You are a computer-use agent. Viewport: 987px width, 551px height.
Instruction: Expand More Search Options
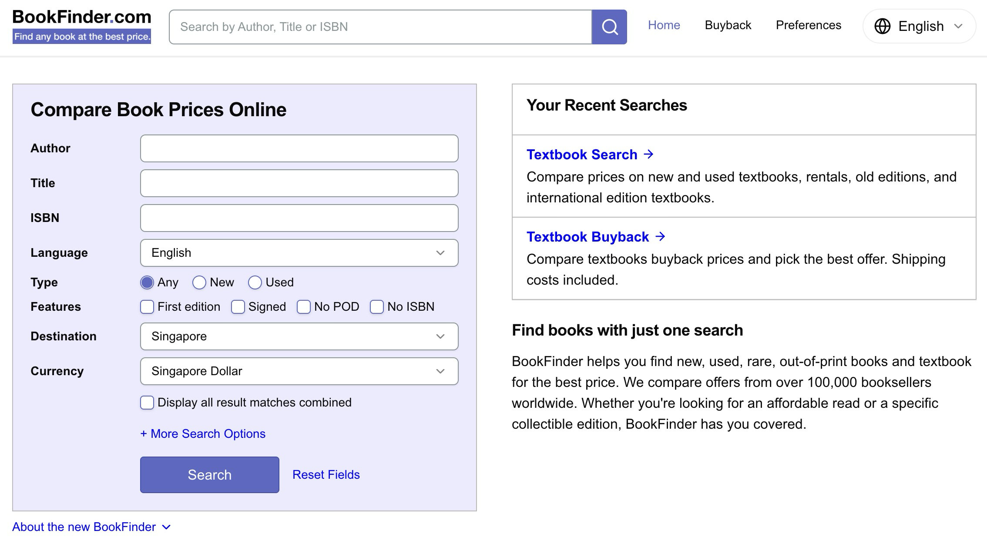pos(203,434)
